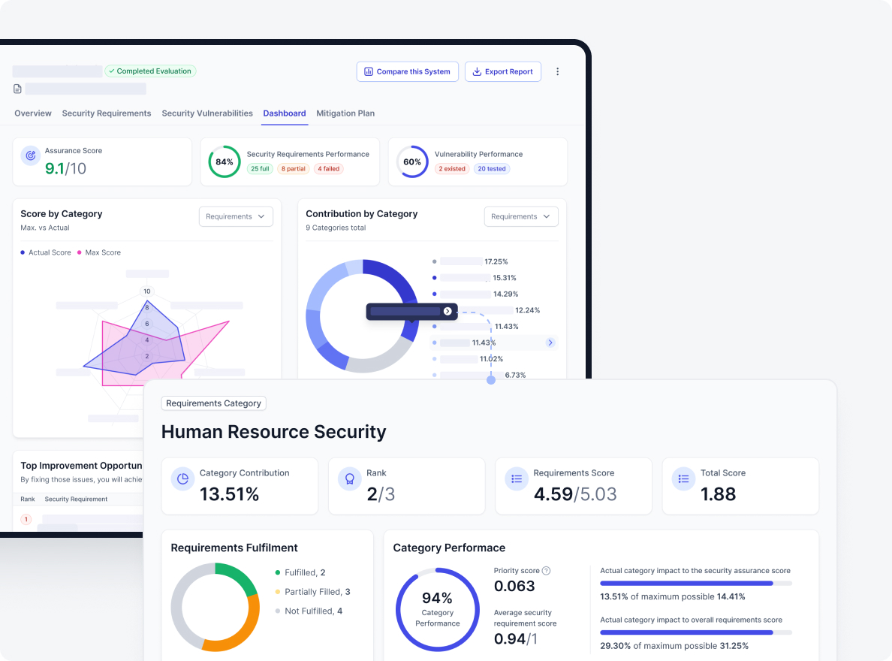Open Score by Category Requirements dropdown
Image resolution: width=892 pixels, height=661 pixels.
point(236,216)
